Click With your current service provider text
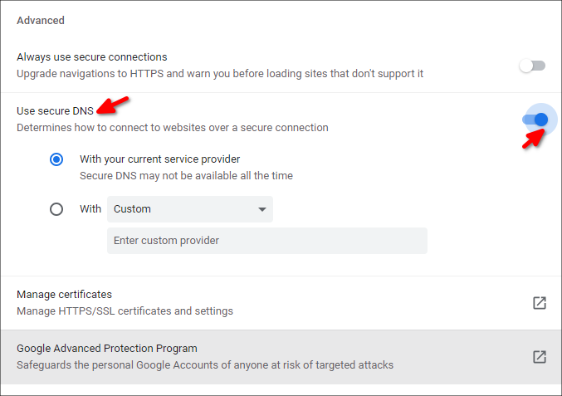The width and height of the screenshot is (562, 396). 160,159
